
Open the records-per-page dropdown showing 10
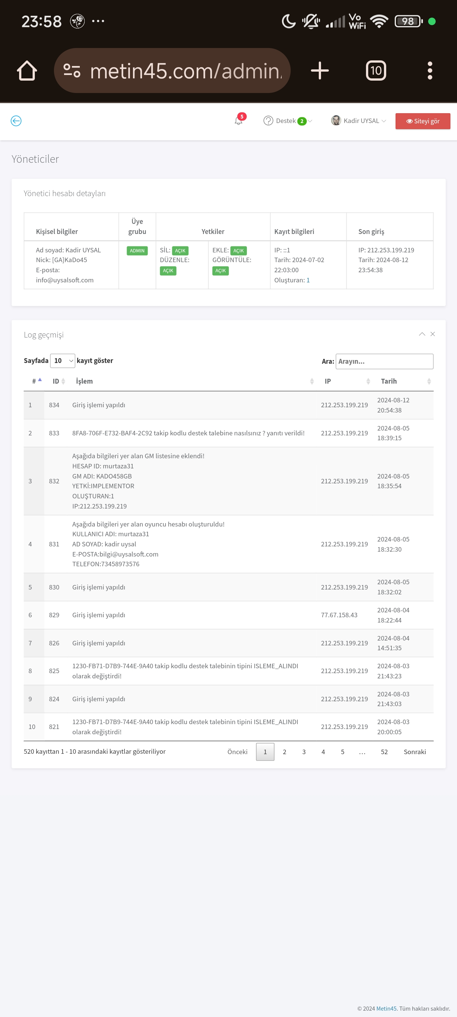click(62, 360)
